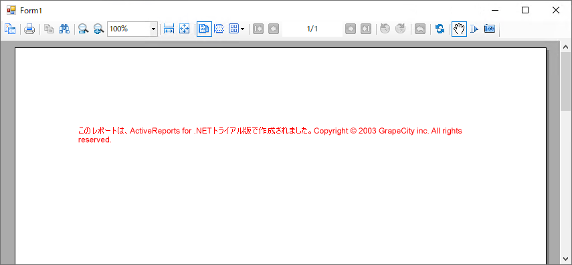Toggle Continuous Scroll view mode
Viewport: 572px width, 265px height.
click(219, 29)
